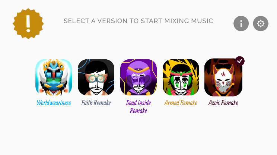Choose the Faith Remake version icon
Screen dimensions: 277x155
coord(96,77)
